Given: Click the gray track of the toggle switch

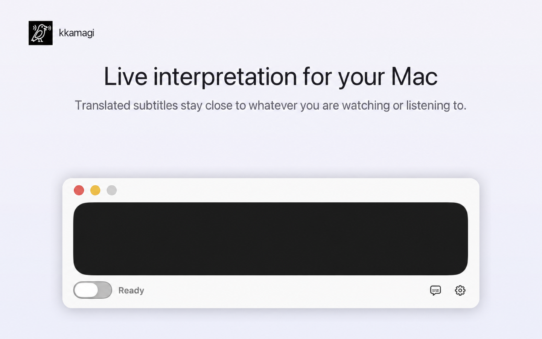Looking at the screenshot, I should tap(105, 290).
